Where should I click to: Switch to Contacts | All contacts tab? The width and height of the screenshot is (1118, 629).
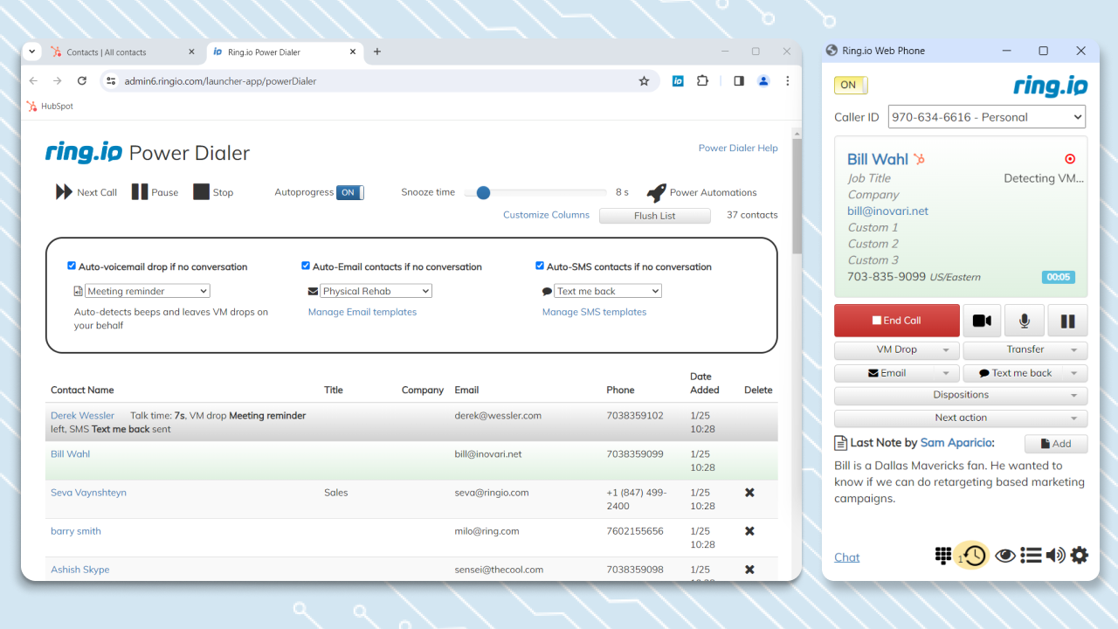pyautogui.click(x=107, y=52)
